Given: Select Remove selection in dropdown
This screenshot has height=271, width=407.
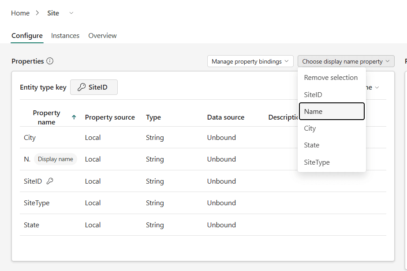Looking at the screenshot, I should point(332,77).
